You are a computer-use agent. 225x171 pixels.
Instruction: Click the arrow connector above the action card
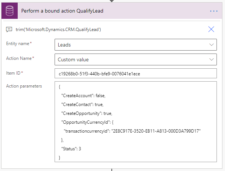[112, 1]
